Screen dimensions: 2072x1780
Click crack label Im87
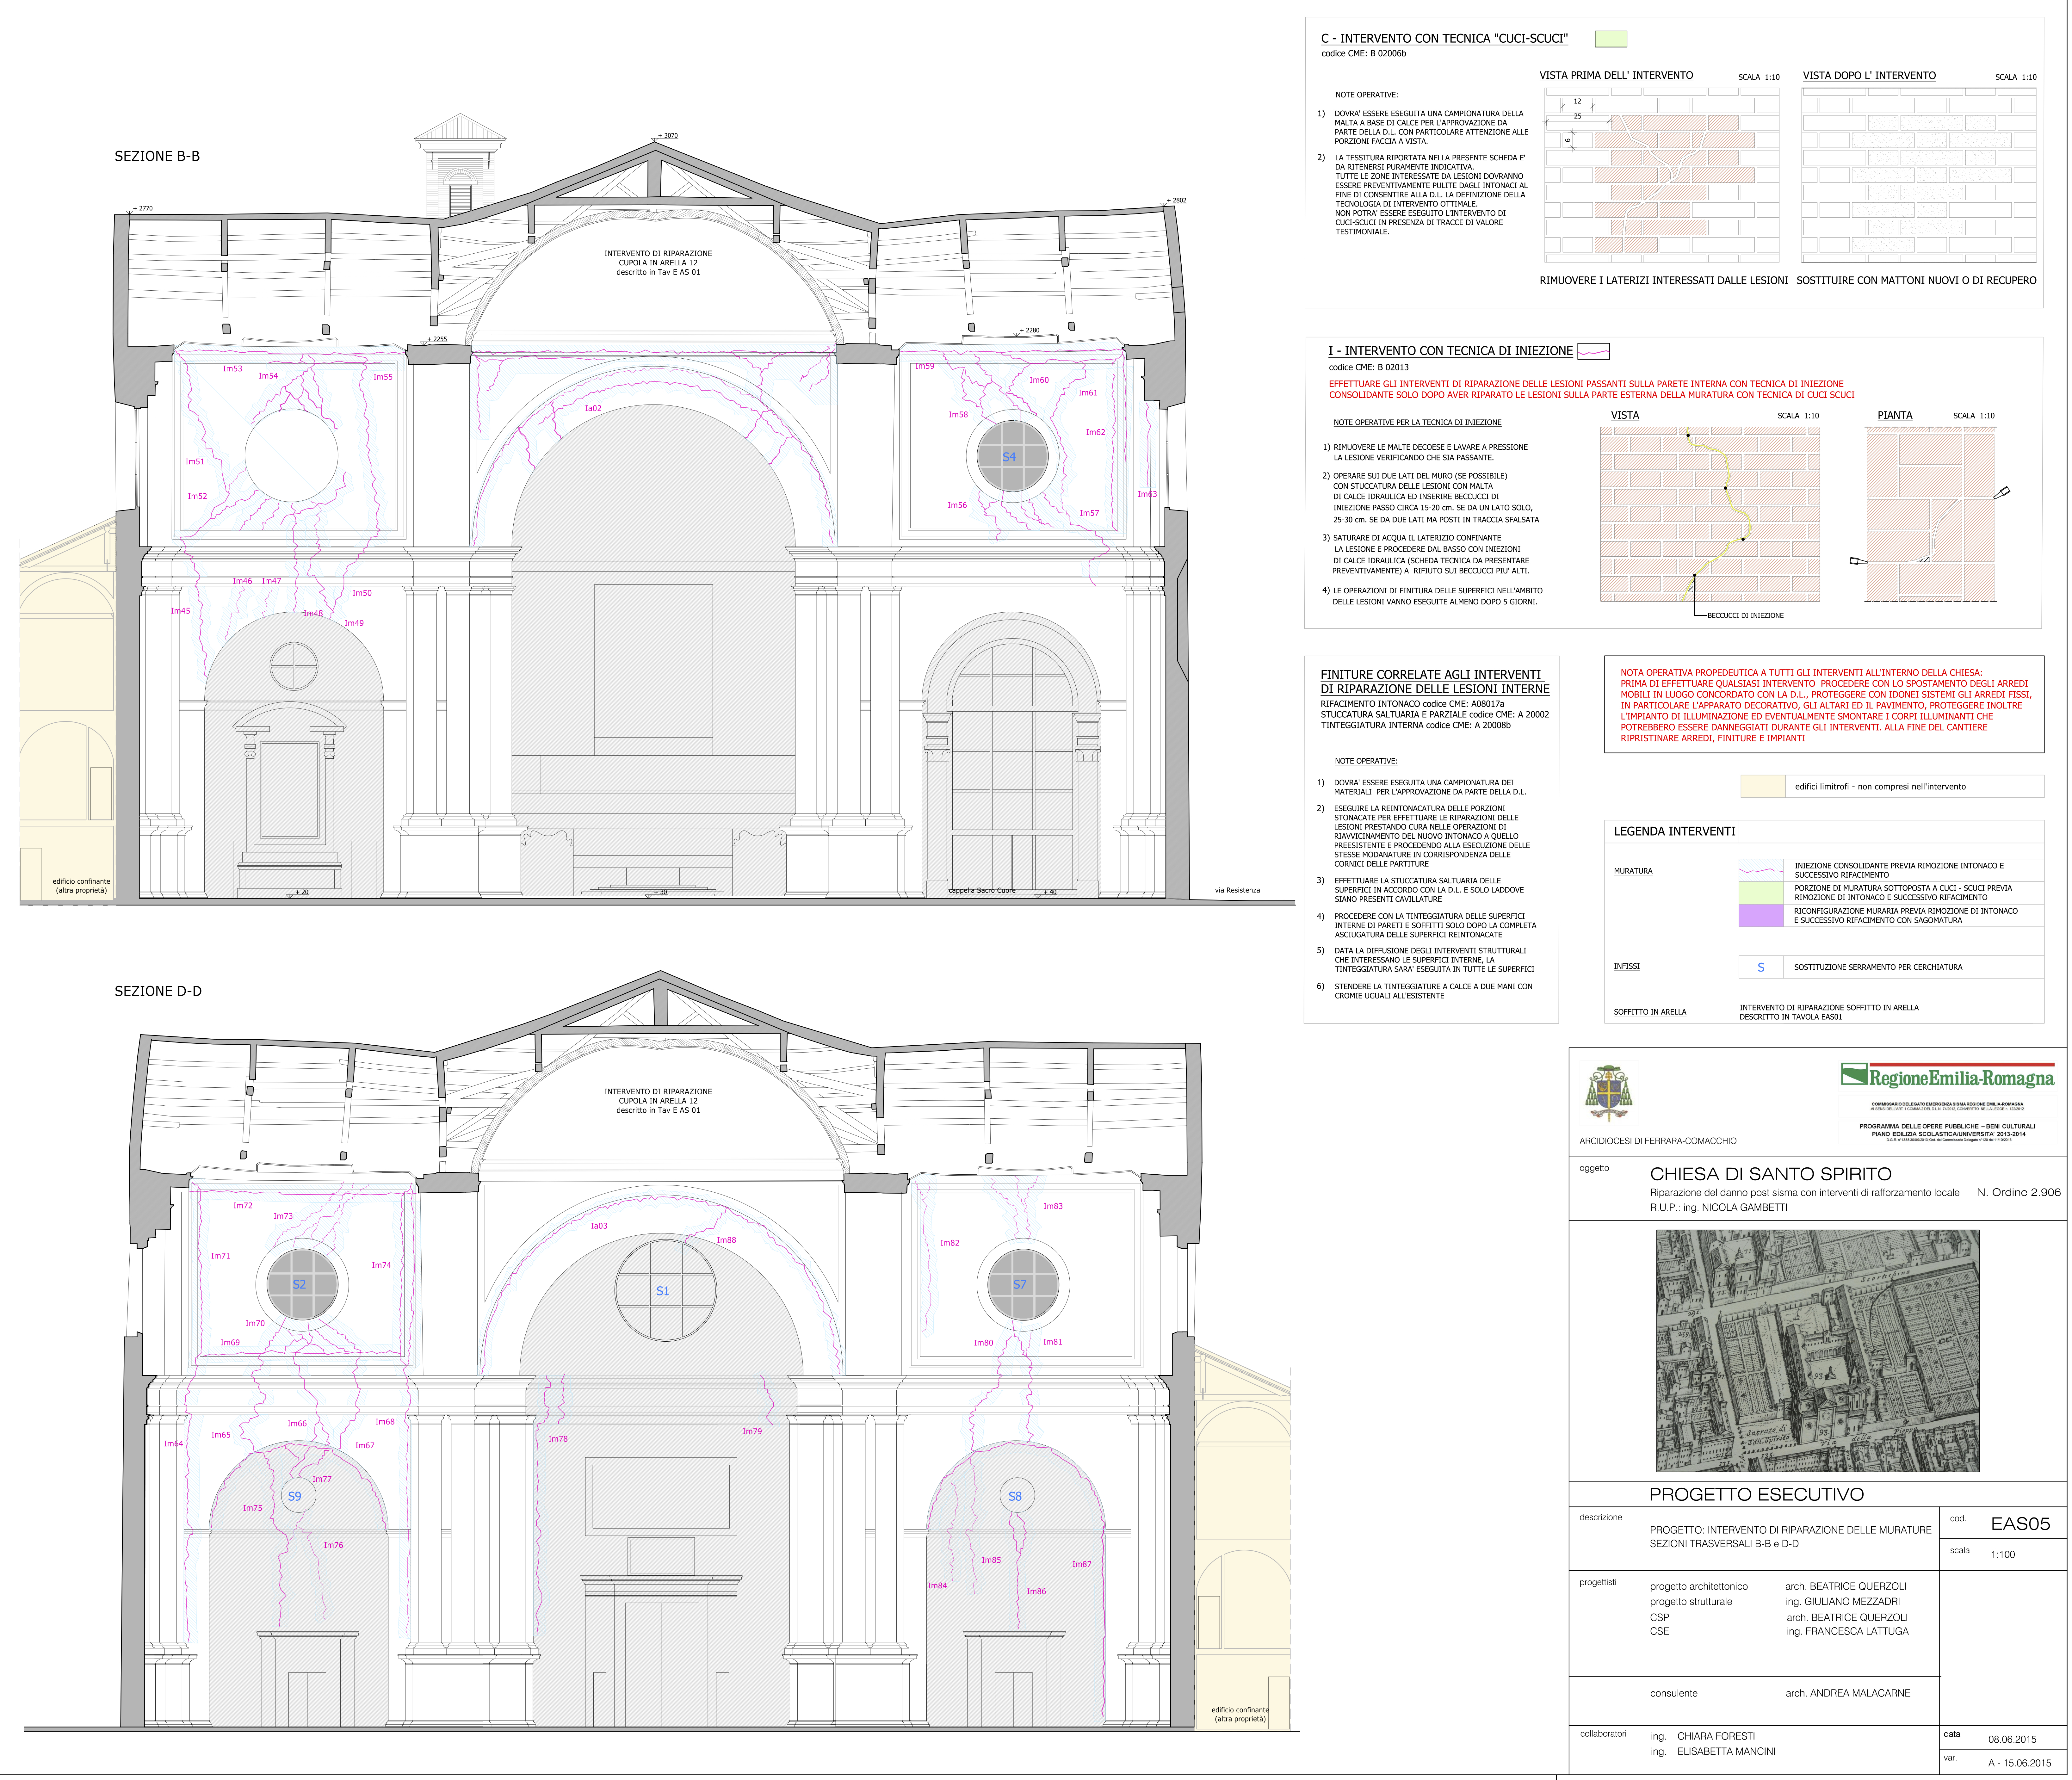click(1082, 1564)
